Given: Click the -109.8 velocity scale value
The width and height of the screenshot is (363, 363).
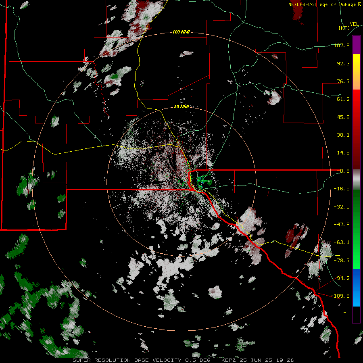Looking at the screenshot, I should pos(340,296).
